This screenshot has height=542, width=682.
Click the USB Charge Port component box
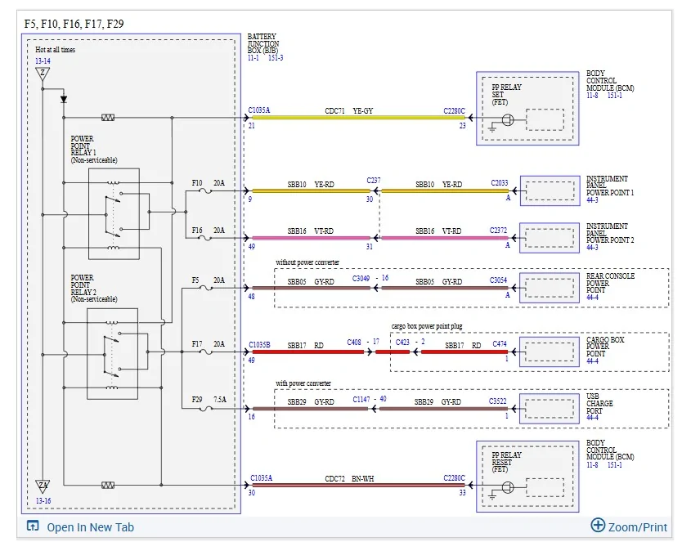coord(550,409)
